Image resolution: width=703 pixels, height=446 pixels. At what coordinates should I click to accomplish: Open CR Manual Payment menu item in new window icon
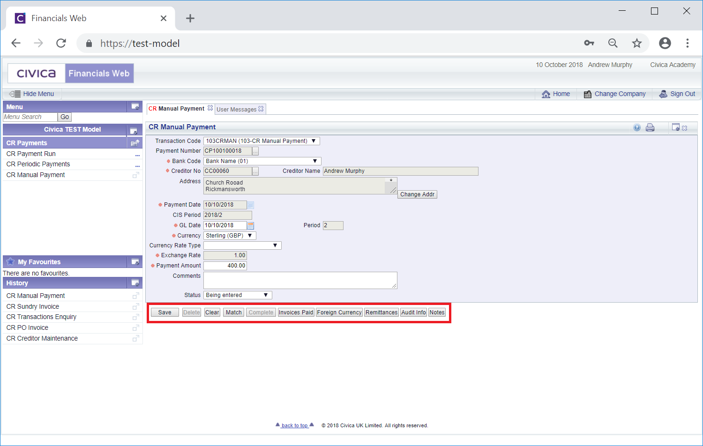136,175
